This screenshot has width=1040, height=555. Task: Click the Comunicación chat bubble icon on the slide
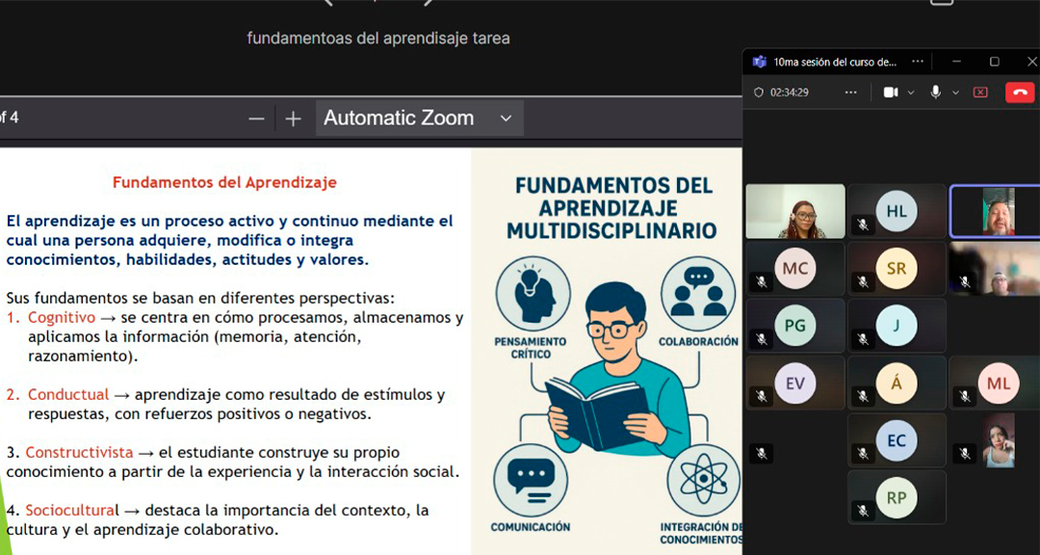[x=531, y=481]
